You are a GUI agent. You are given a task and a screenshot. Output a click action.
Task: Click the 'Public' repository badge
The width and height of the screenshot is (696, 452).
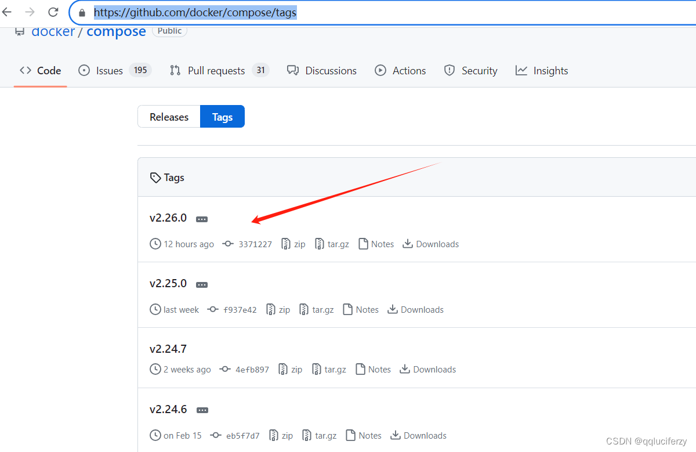tap(169, 31)
